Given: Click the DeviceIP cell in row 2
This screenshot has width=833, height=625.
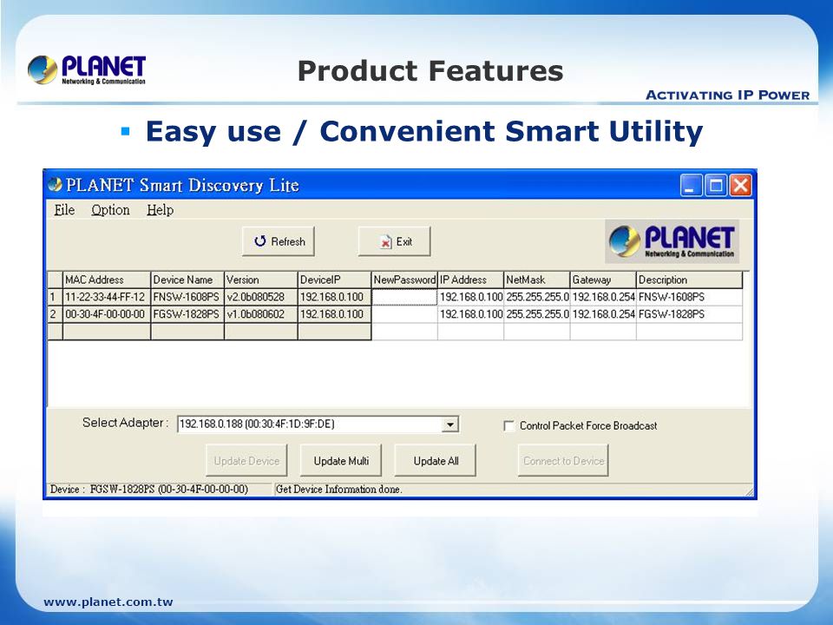Looking at the screenshot, I should tap(334, 314).
